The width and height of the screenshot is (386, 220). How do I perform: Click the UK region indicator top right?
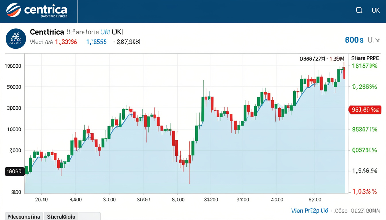(376, 10)
